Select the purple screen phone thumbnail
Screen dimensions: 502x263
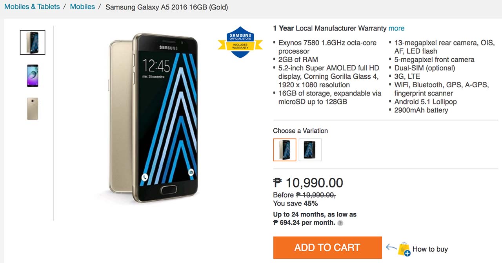(x=33, y=76)
